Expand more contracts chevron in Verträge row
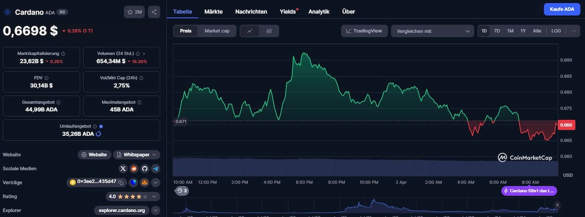585x217 pixels. (x=156, y=182)
